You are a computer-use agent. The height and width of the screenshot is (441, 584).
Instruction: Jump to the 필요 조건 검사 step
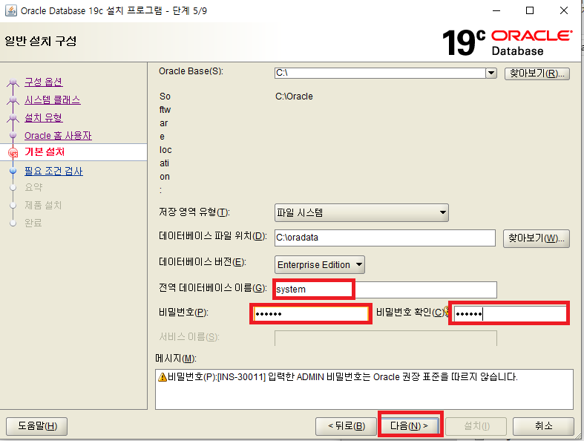pyautogui.click(x=53, y=171)
